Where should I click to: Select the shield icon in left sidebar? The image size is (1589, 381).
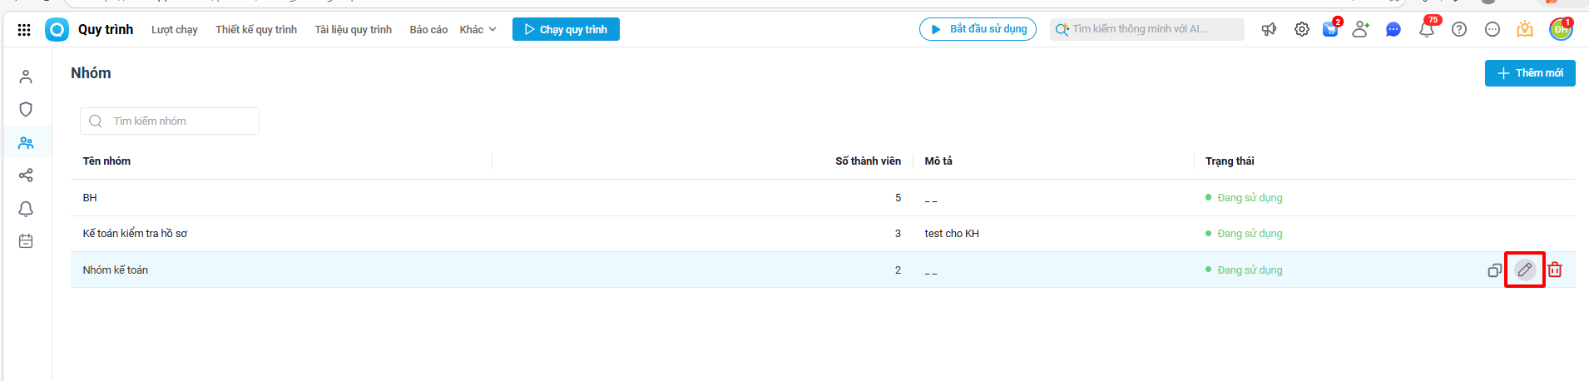coord(26,110)
